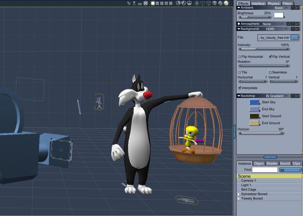Switch to smooth shaded sphere display mode
303x216 pixels.
click(220, 3)
